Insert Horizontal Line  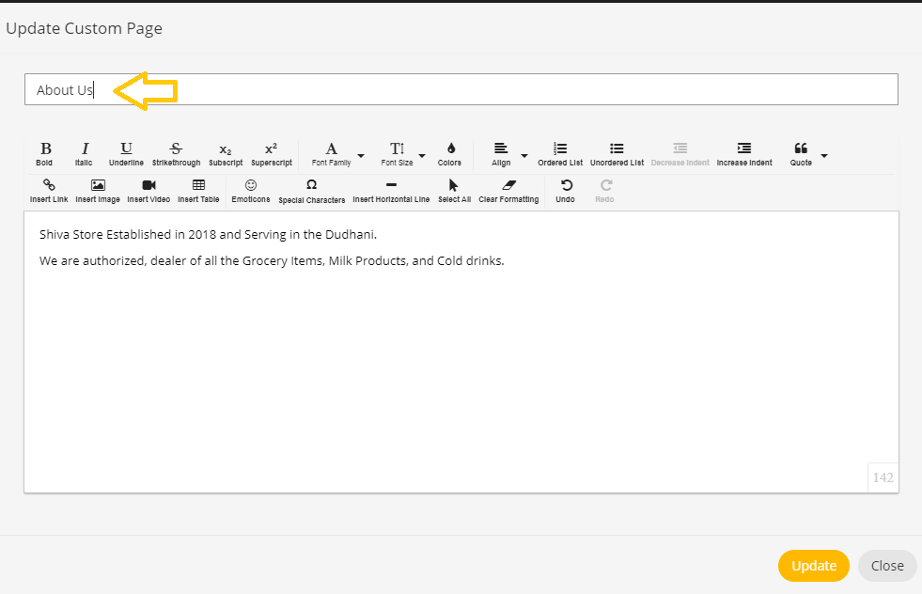[x=391, y=191]
